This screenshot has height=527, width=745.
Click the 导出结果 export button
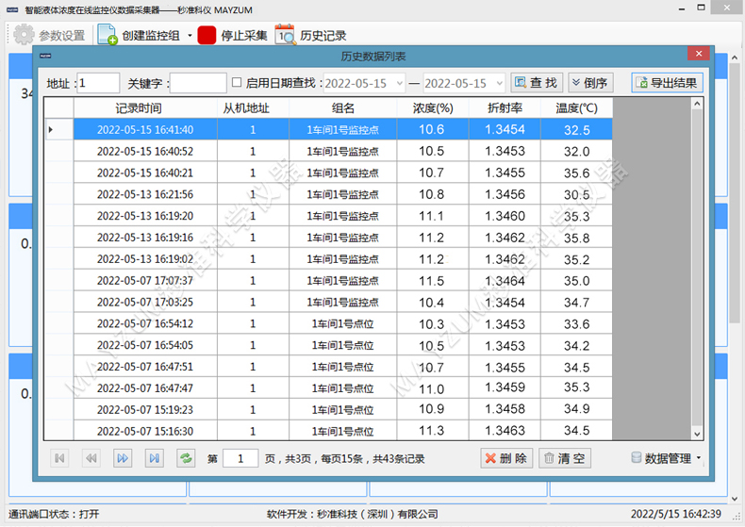coord(667,83)
